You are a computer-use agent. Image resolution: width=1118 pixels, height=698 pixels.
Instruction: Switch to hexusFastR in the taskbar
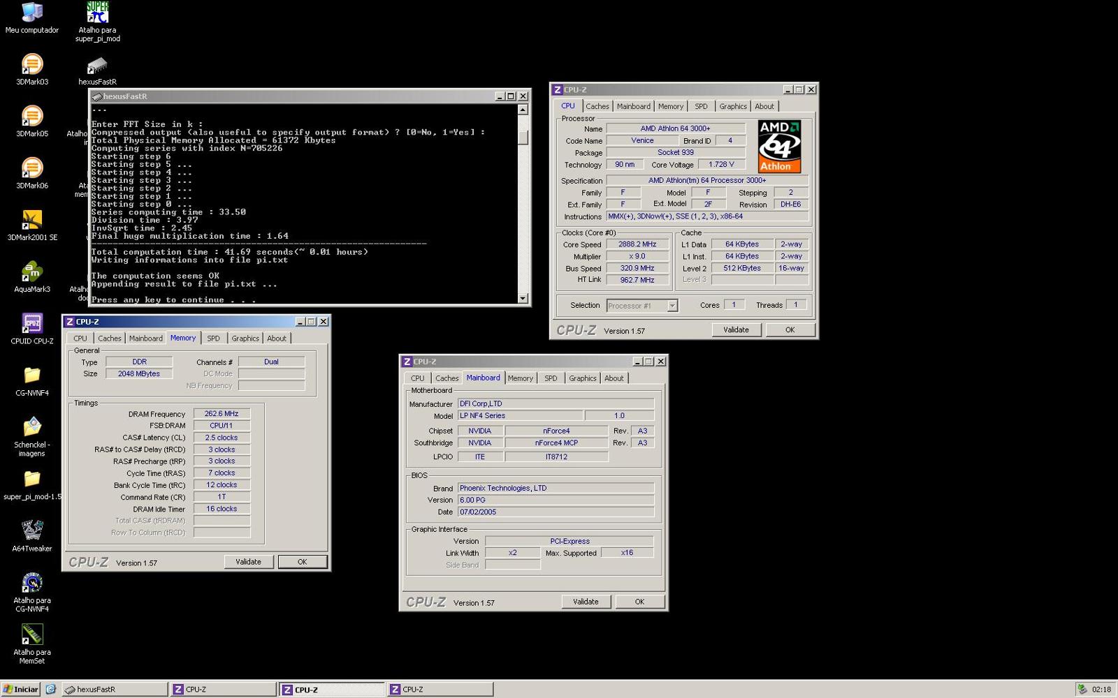pos(115,689)
